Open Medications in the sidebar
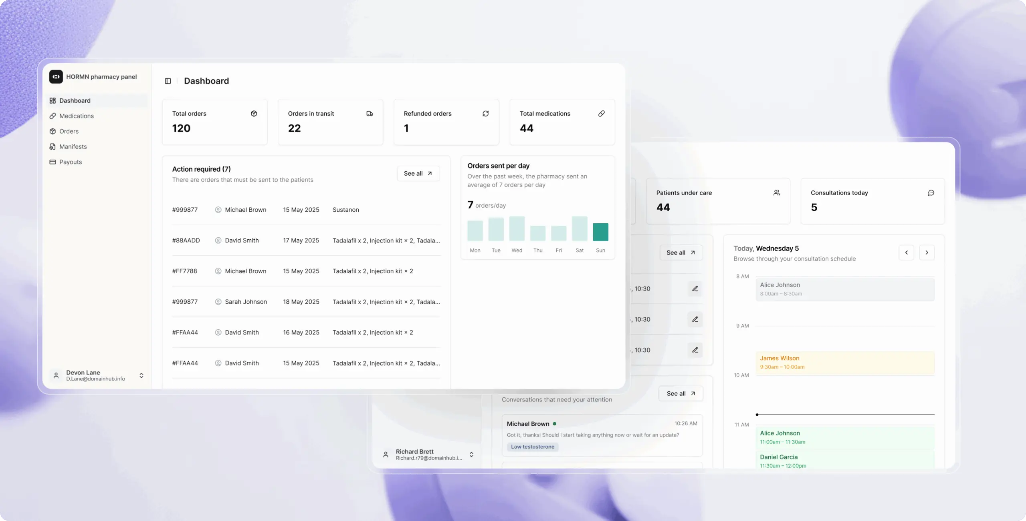 [x=76, y=116]
